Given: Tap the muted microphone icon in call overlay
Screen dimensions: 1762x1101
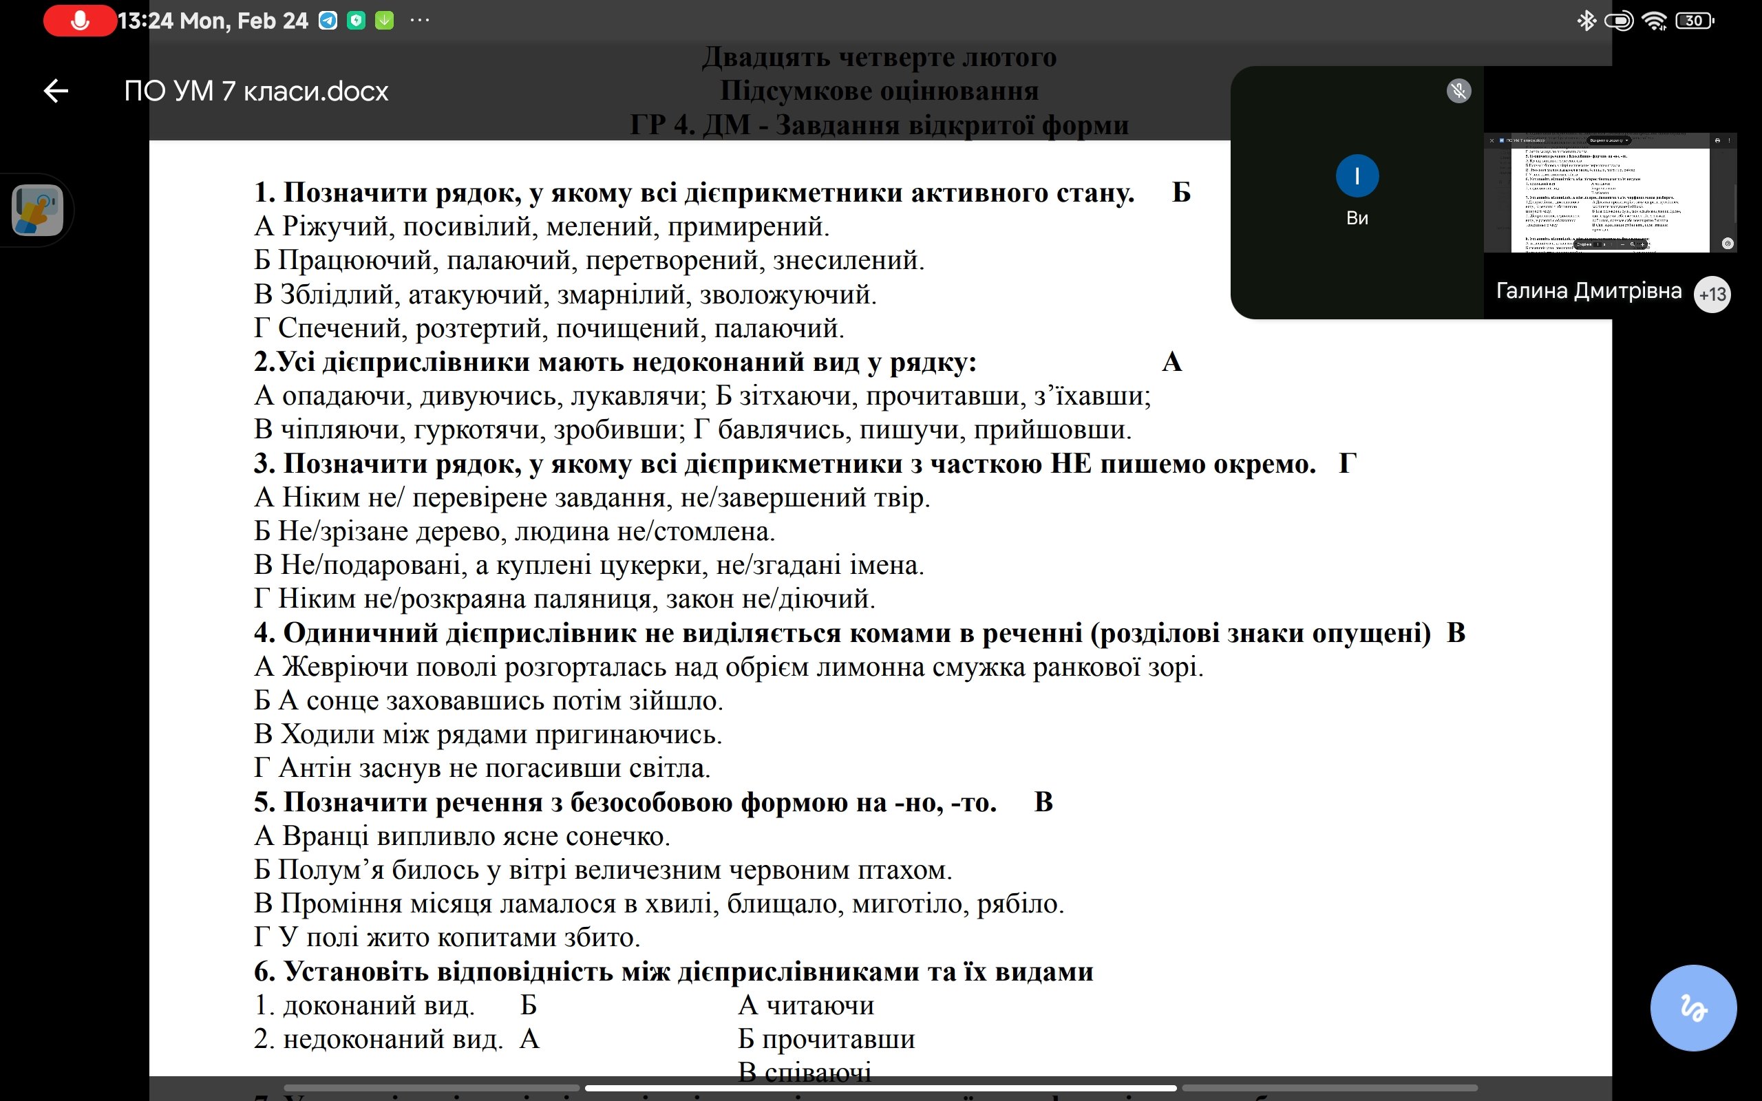Looking at the screenshot, I should click(x=1458, y=91).
